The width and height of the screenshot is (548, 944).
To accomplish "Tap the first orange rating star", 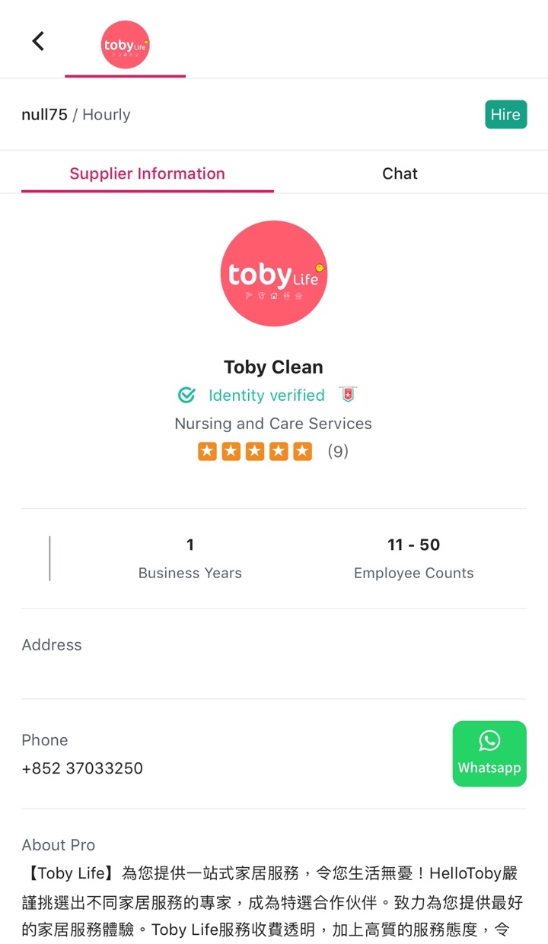I will [x=207, y=451].
